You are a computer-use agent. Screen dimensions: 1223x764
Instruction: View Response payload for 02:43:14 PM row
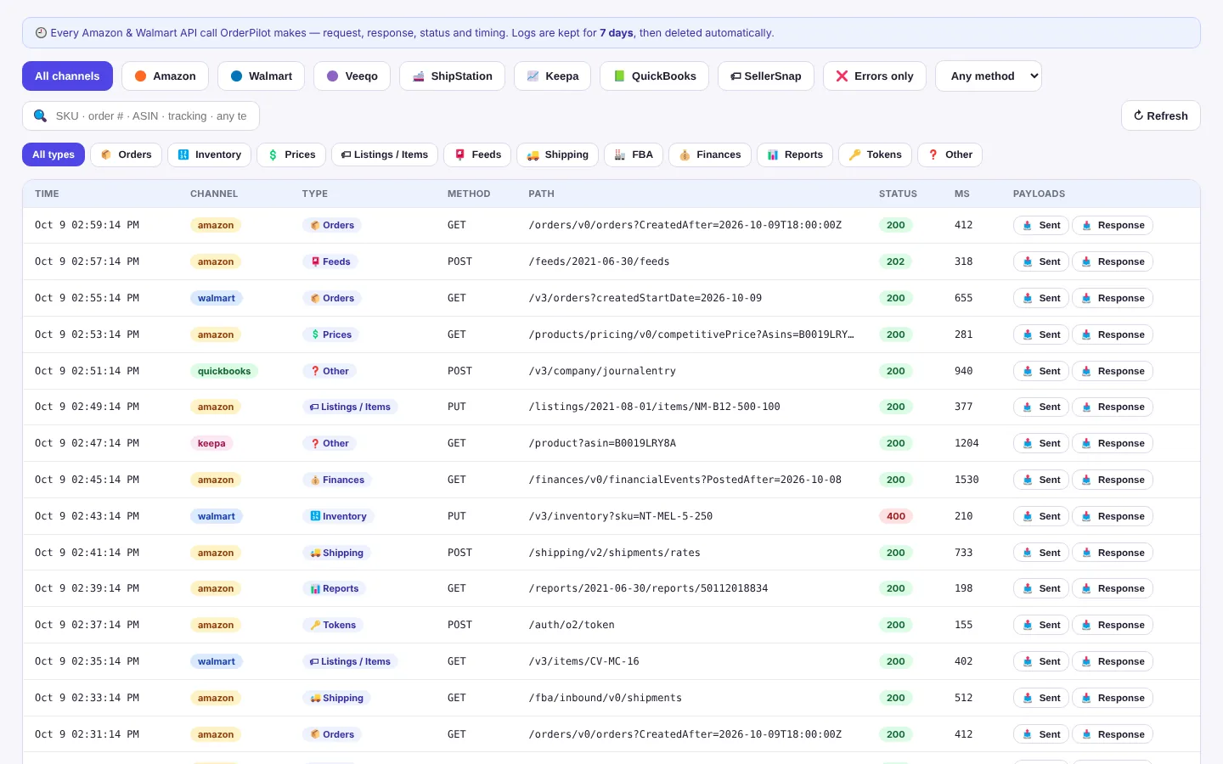coord(1113,516)
